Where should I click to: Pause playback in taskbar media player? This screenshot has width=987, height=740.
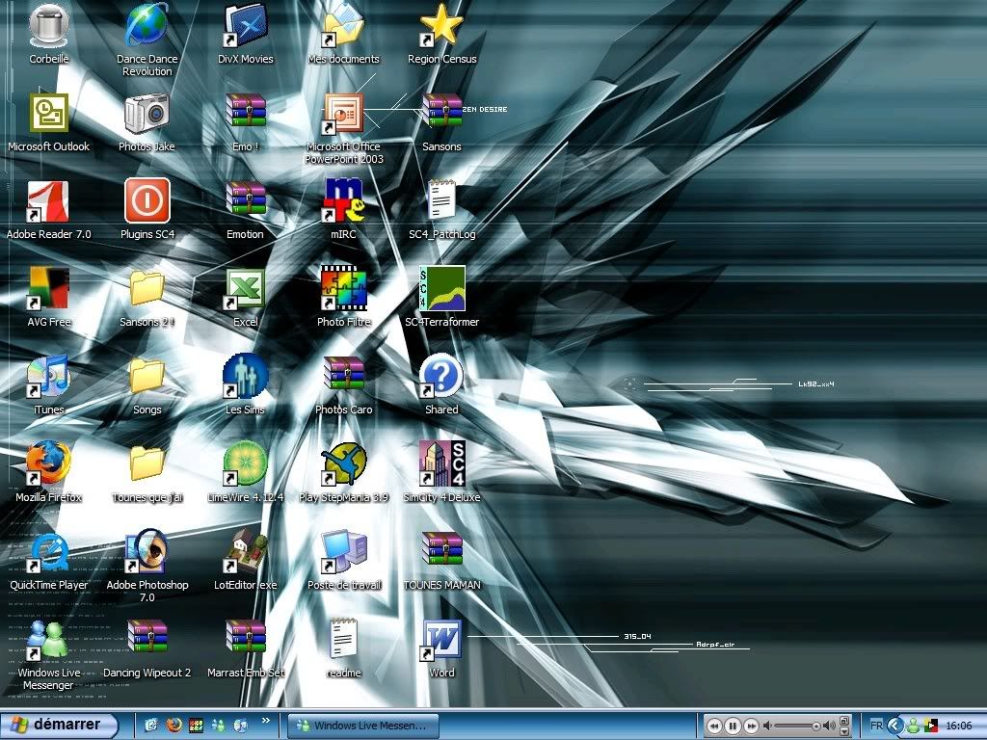[733, 726]
